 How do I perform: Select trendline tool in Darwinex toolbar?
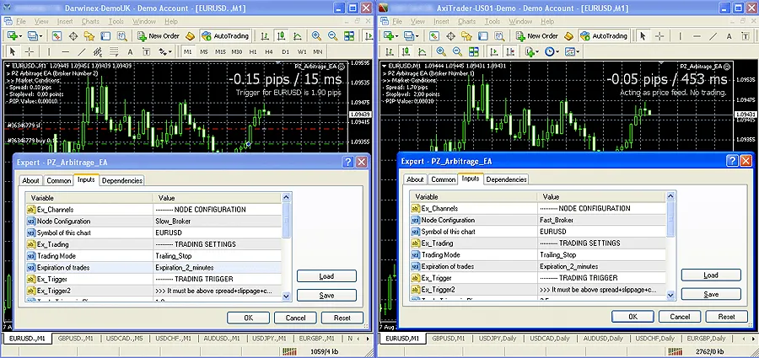click(81, 51)
